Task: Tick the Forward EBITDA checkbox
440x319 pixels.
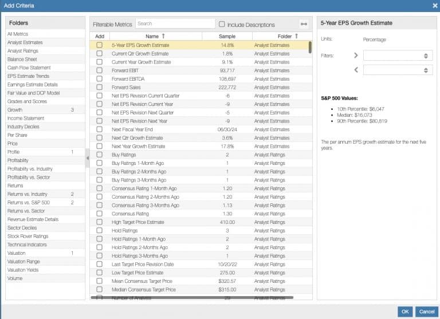Action: [x=100, y=79]
